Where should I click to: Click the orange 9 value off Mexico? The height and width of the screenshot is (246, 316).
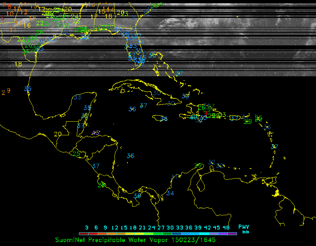click(9, 90)
